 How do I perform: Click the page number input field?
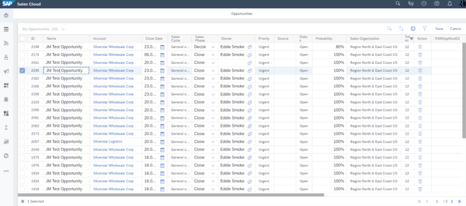click(x=437, y=201)
